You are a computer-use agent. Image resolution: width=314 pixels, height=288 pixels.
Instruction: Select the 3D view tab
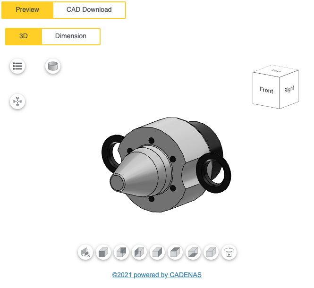(x=24, y=36)
